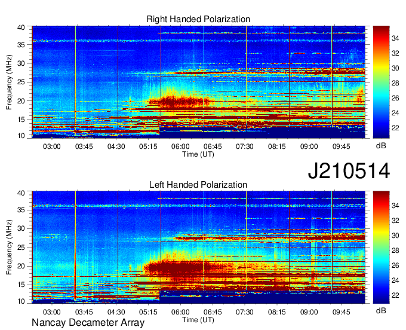Click the 09:00 tick label of lower plot
Screen dimensions: 406x330
click(x=309, y=311)
